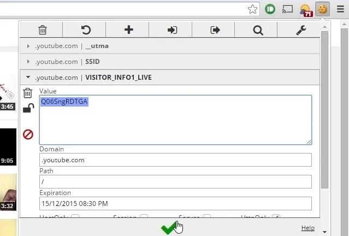Click the Value textarea resize handle corner
Viewport: 349px width, 236px height.
point(309,142)
